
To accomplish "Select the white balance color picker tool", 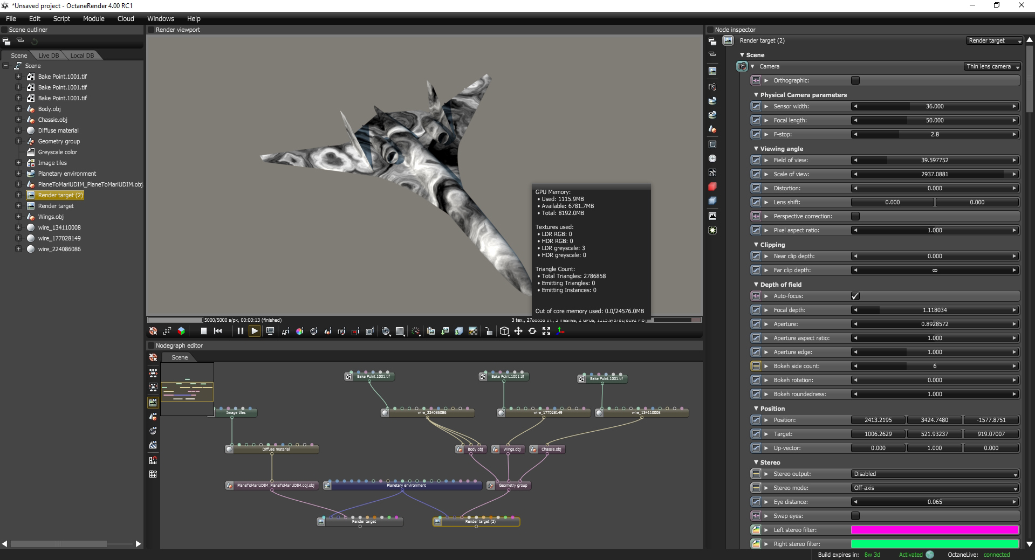I will coord(299,331).
